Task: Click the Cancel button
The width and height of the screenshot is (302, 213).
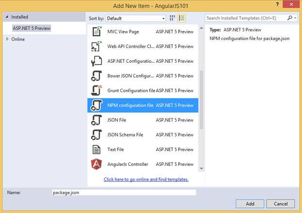Action: tap(280, 204)
